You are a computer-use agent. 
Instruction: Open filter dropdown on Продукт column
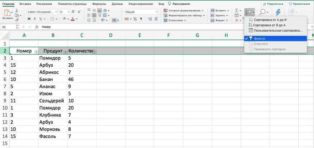point(65,52)
